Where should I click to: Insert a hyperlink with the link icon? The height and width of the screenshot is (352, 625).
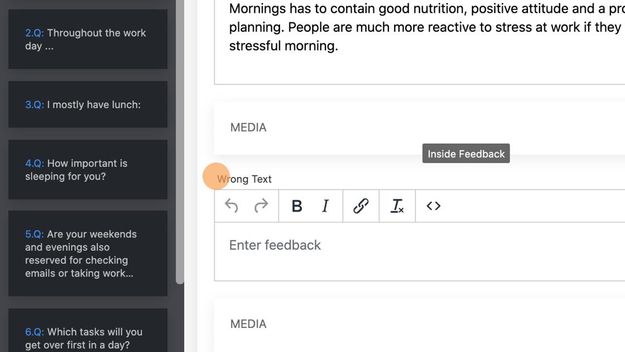click(x=361, y=206)
